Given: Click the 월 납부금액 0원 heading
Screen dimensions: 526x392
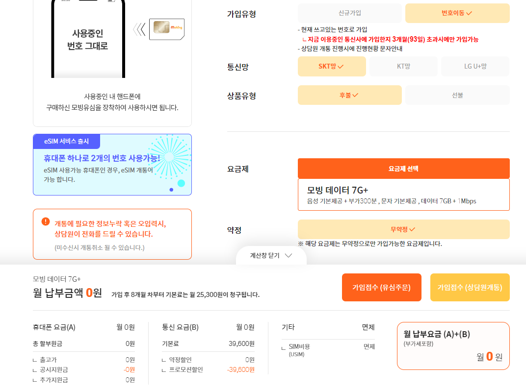Looking at the screenshot, I should (x=67, y=293).
